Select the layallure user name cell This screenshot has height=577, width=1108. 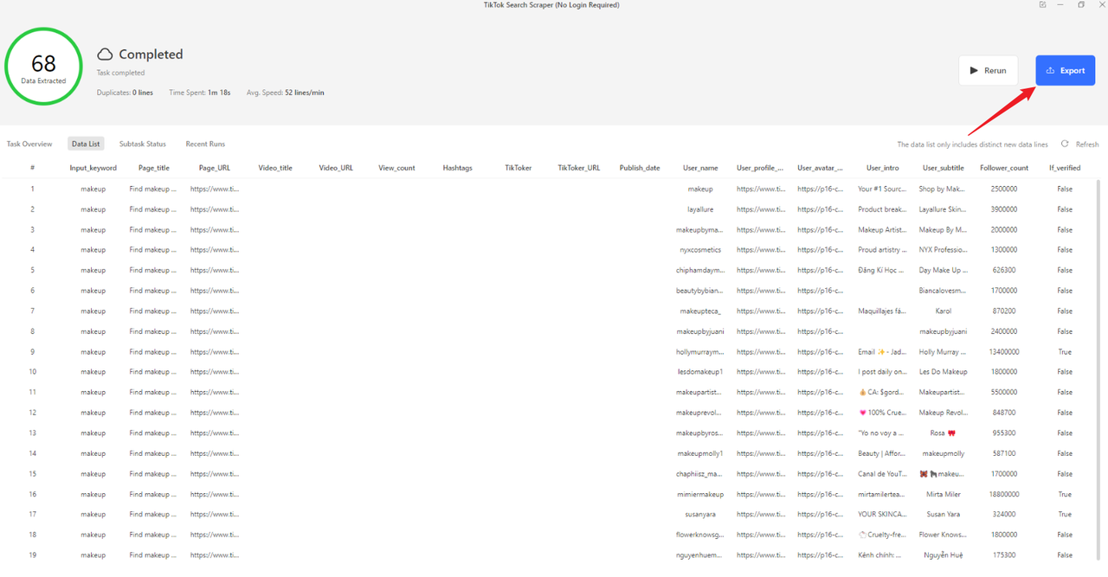tap(700, 209)
